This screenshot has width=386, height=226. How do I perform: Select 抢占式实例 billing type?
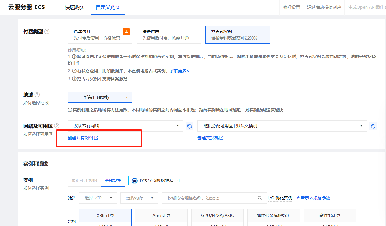(238, 35)
